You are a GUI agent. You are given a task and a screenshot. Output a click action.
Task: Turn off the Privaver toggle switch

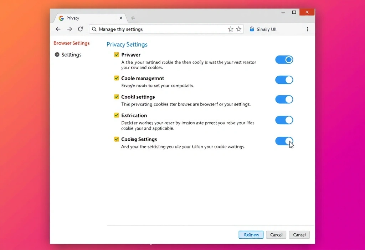pyautogui.click(x=284, y=60)
